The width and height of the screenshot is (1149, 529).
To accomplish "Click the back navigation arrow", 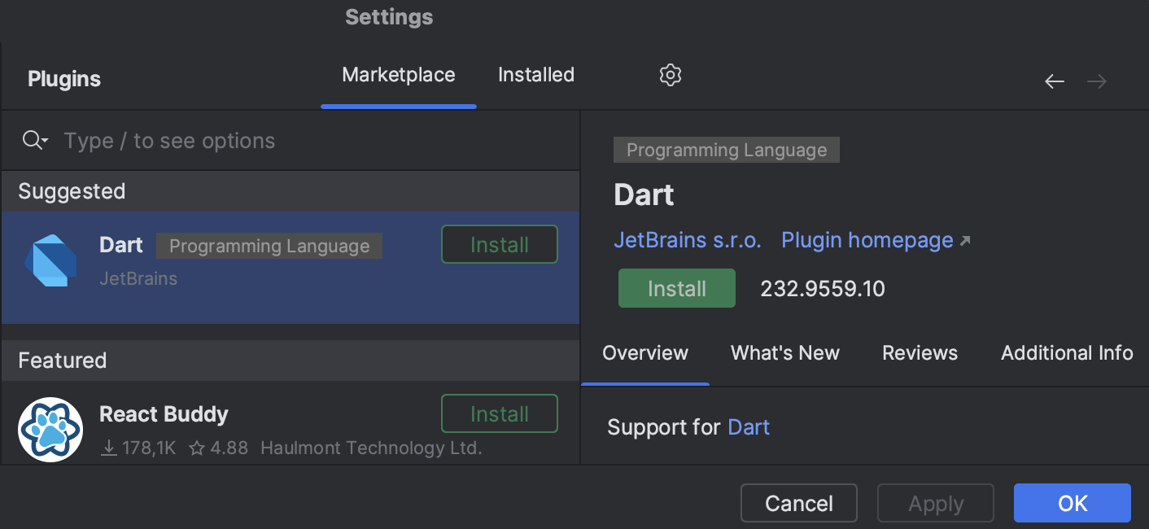I will (x=1054, y=81).
